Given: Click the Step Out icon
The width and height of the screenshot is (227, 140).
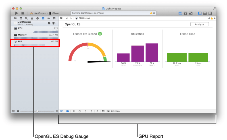Looking at the screenshot, I should [x=91, y=111].
